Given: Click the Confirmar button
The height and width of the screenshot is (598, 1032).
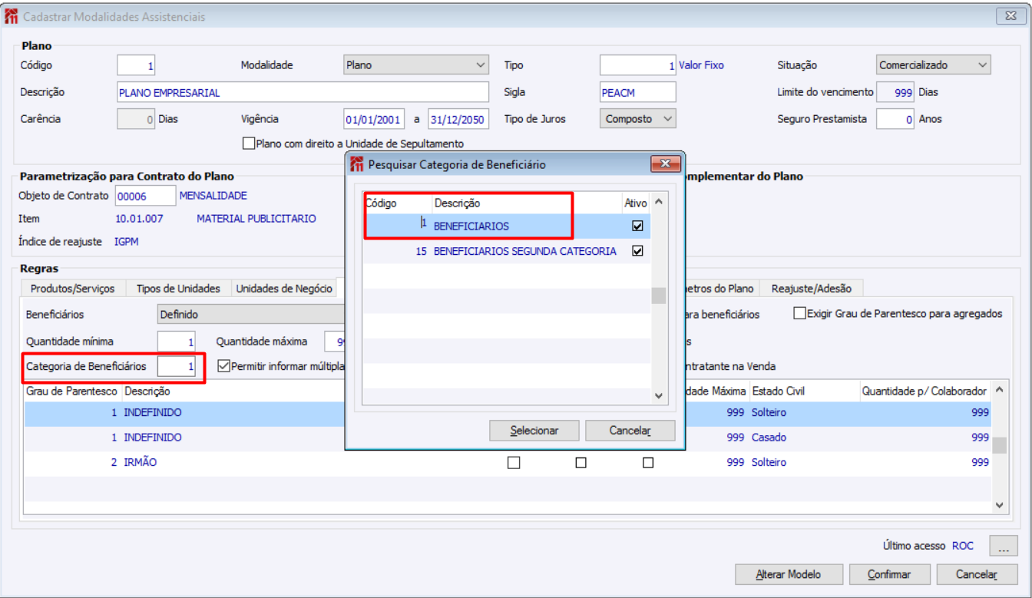Looking at the screenshot, I should pyautogui.click(x=889, y=574).
